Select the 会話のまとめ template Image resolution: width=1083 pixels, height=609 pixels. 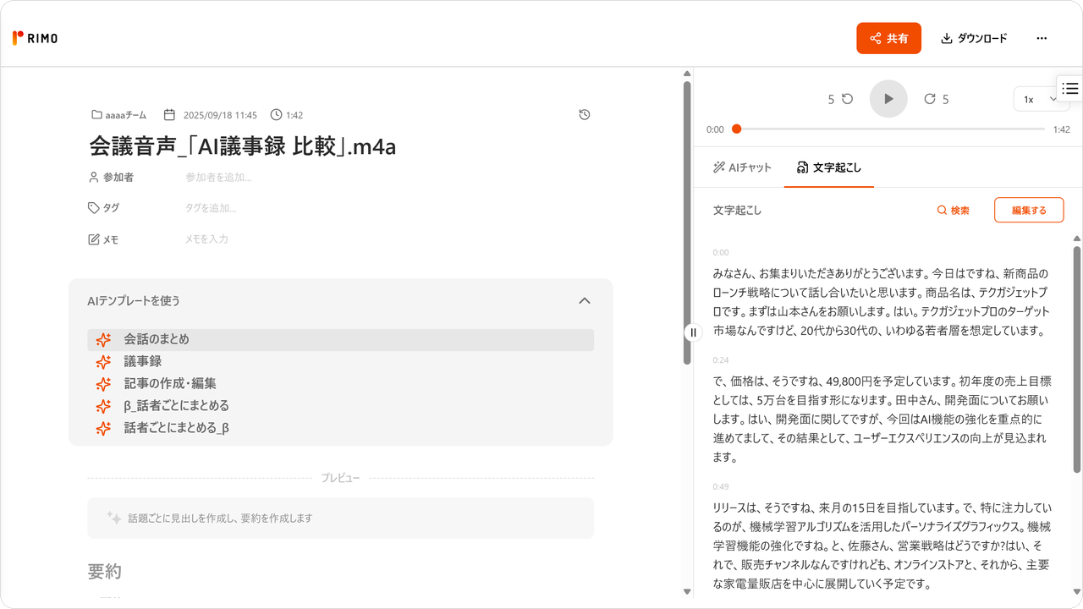tap(340, 339)
